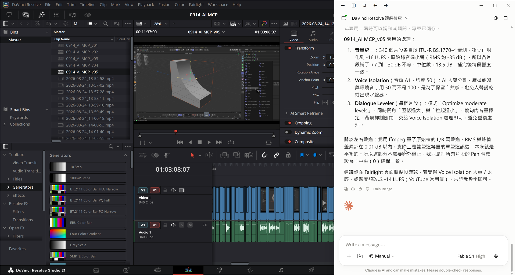The height and width of the screenshot is (275, 516).
Task: Select the arrow Selection mode tool
Action: (192, 155)
